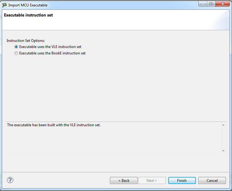This screenshot has height=191, width=232.
Task: Close the Import MCU Executable dialog
Action: click(223, 4)
